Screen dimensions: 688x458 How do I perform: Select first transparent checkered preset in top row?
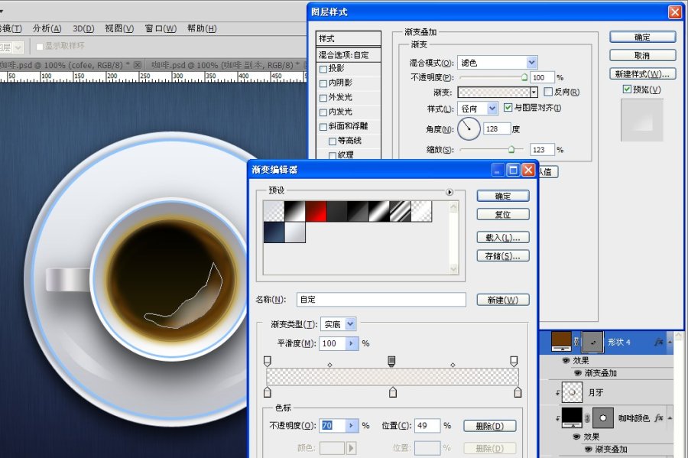click(x=274, y=211)
